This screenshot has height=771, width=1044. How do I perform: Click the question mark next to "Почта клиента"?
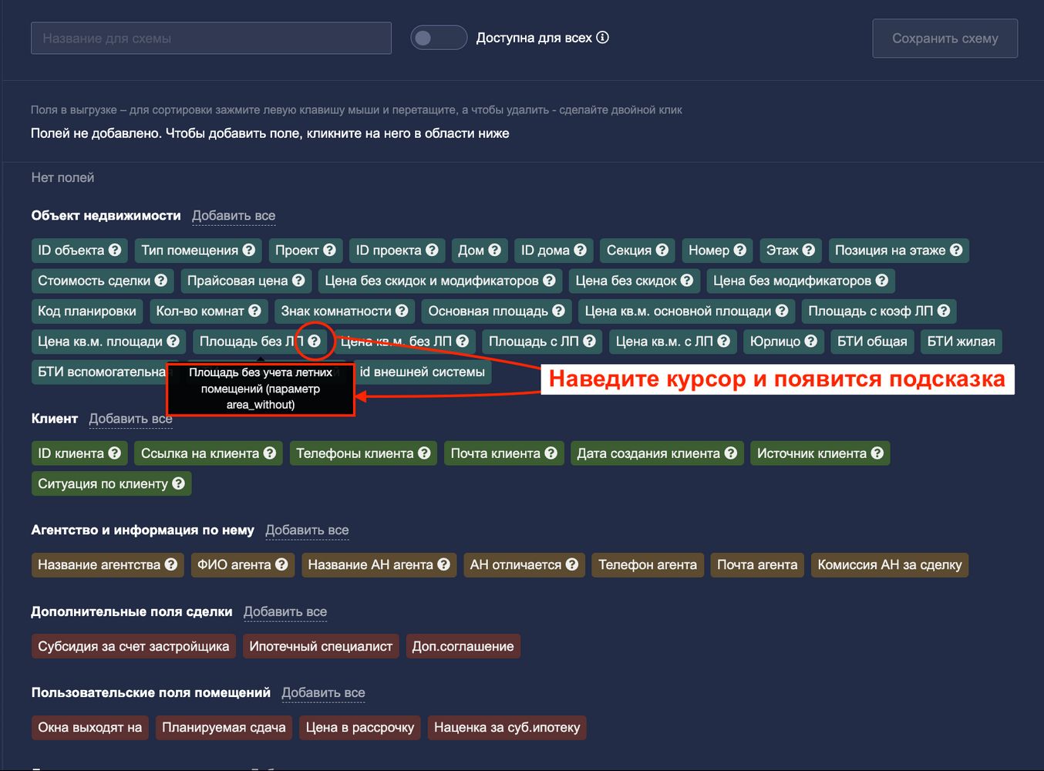click(x=551, y=453)
